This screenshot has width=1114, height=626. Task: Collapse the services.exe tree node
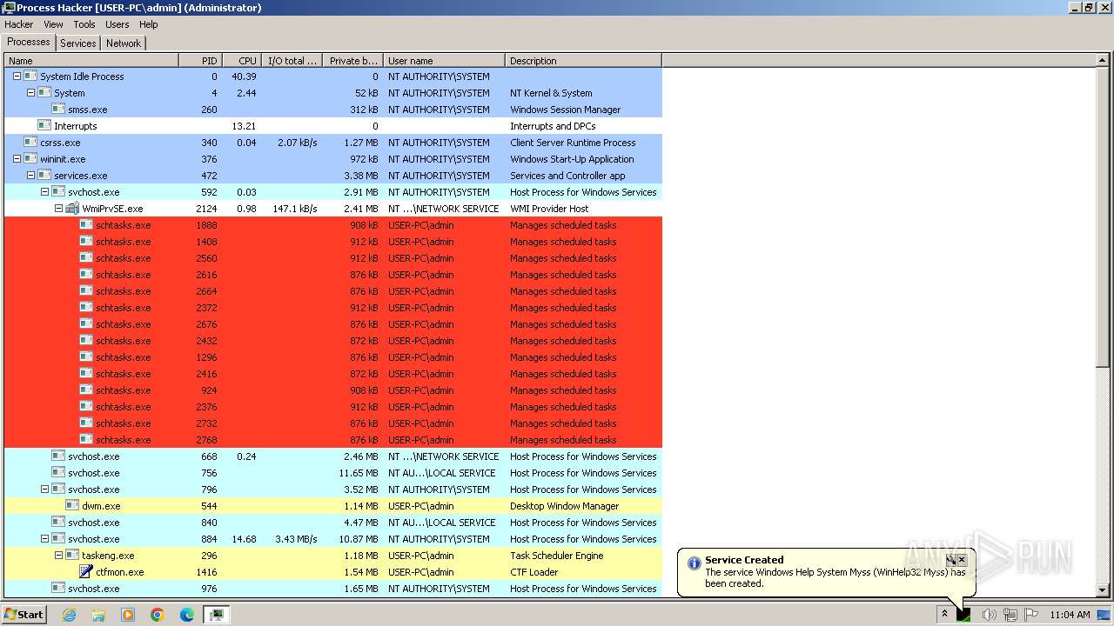30,176
